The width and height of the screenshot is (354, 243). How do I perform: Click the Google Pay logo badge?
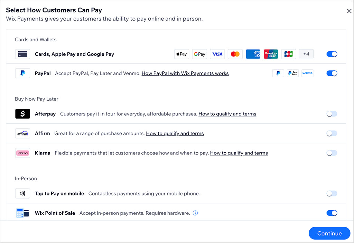(199, 54)
